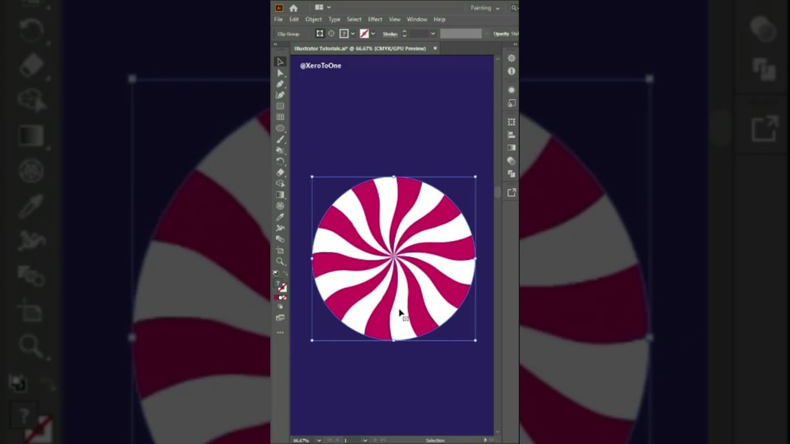Open the zoom level dropdown at bottom
The image size is (790, 444).
point(319,440)
